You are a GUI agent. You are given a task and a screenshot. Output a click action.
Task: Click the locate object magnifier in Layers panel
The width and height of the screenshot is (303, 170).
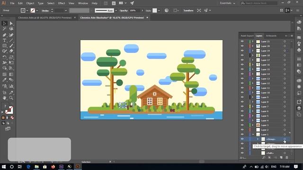pyautogui.click(x=264, y=157)
